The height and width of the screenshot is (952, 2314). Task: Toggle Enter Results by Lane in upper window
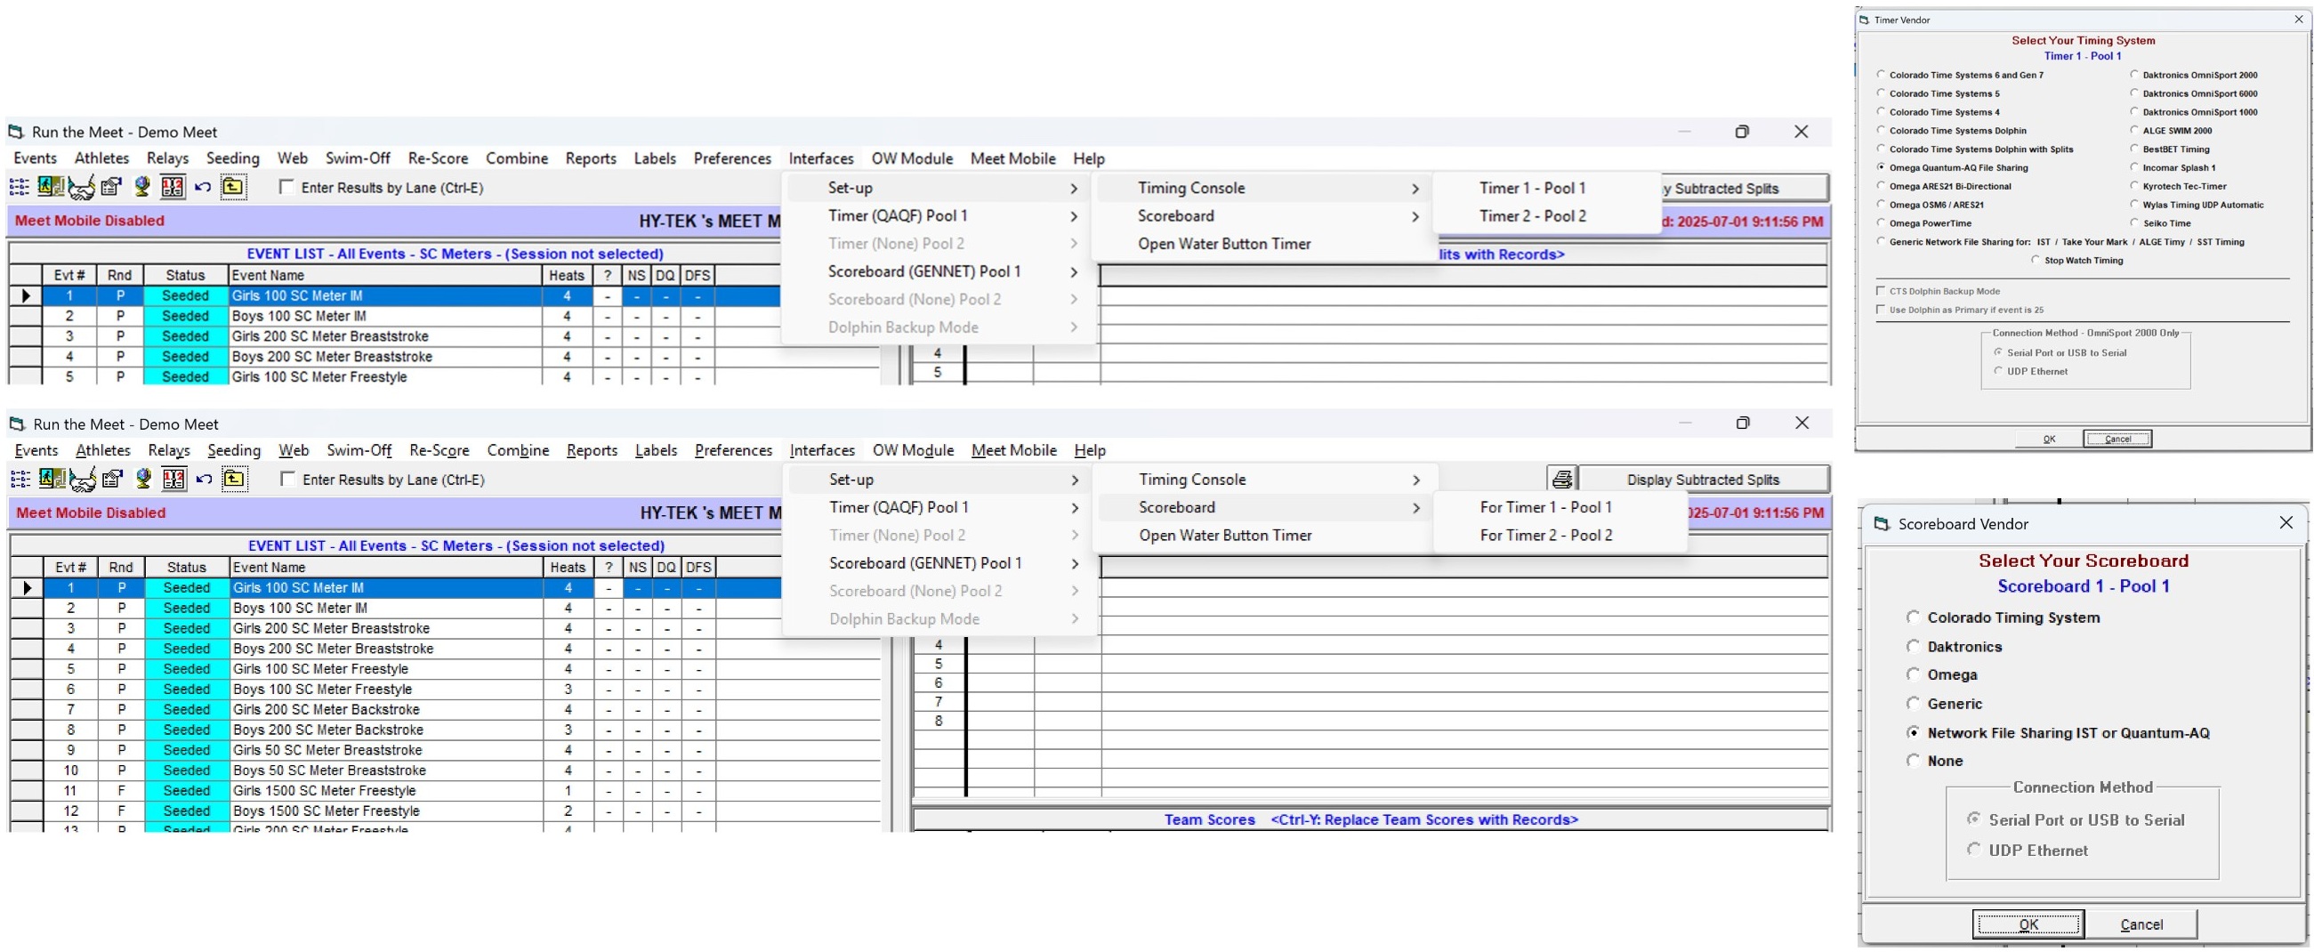click(286, 187)
